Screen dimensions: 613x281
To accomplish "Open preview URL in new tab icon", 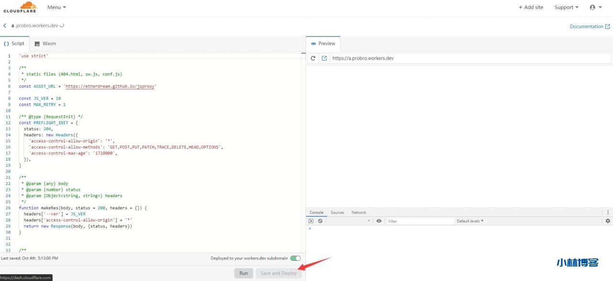I will 324,58.
